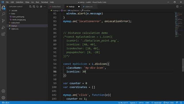
Task: Open the Extensions view
Action: click(x=3, y=34)
